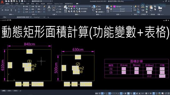
Task: Switch to the Drawing1 file tab
Action: coord(37,17)
